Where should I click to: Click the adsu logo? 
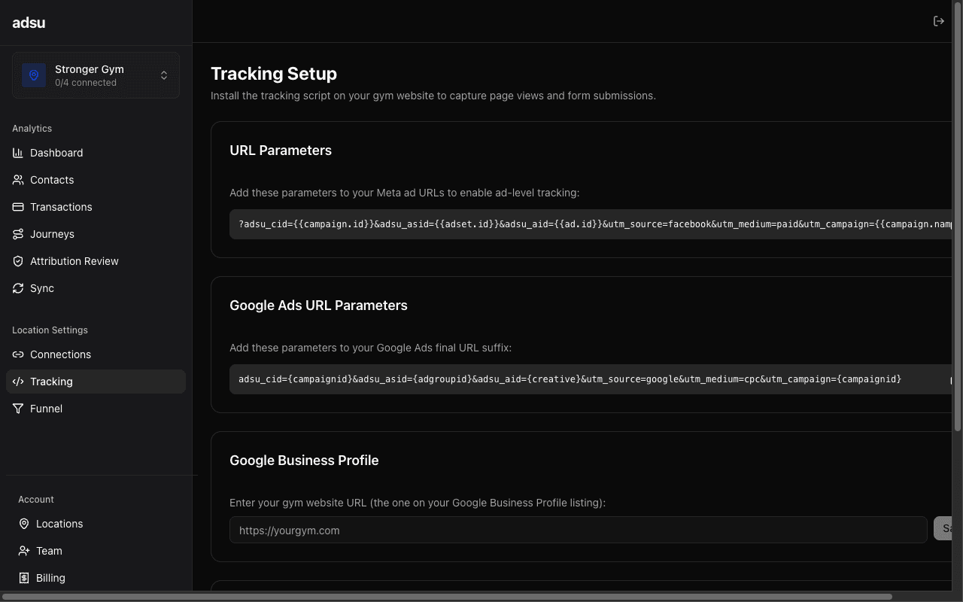click(x=29, y=23)
